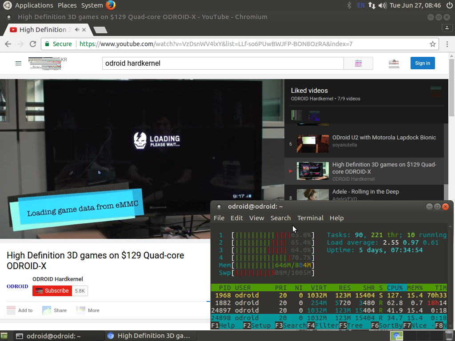Toggle Bluetooth indicator in the top panel
The width and height of the screenshot is (455, 341).
pos(349,5)
